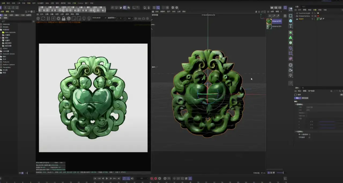This screenshot has height=183, width=343.
Task: Select the Material.001 thumbnail in the material list
Action: (269, 21)
